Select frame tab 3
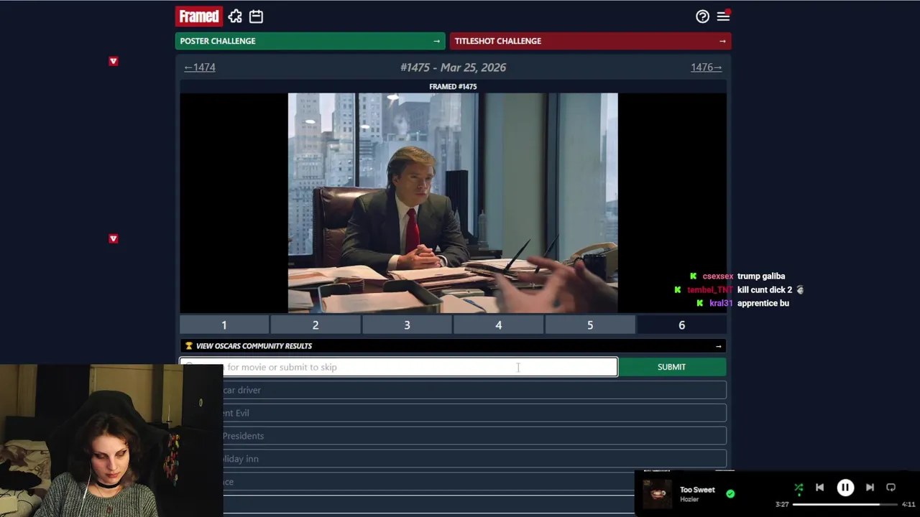920x517 pixels. tap(407, 325)
